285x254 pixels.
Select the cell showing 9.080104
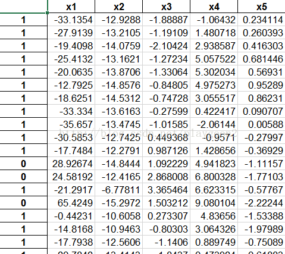coord(214,203)
